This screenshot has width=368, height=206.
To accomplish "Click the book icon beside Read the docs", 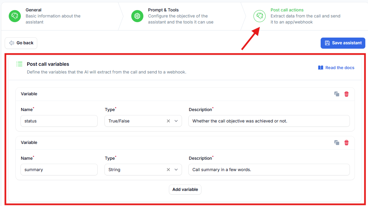I will [x=320, y=67].
